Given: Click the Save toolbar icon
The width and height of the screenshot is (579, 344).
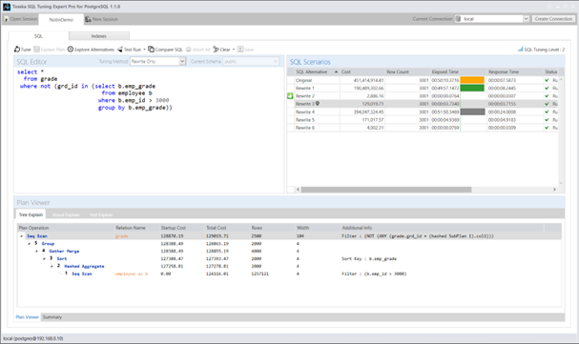Looking at the screenshot, I should click(240, 50).
